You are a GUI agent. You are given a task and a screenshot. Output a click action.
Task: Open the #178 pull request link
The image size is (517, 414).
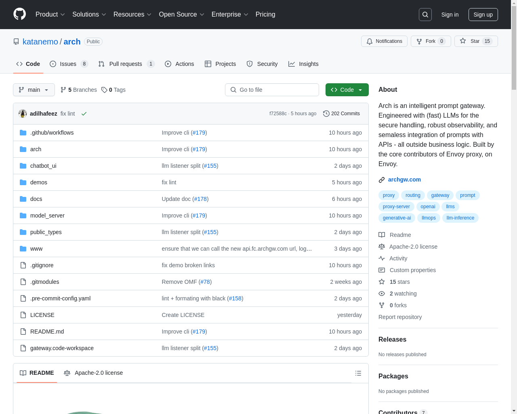tap(200, 199)
